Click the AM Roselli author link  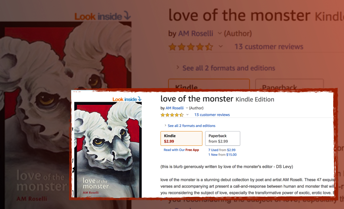[174, 108]
